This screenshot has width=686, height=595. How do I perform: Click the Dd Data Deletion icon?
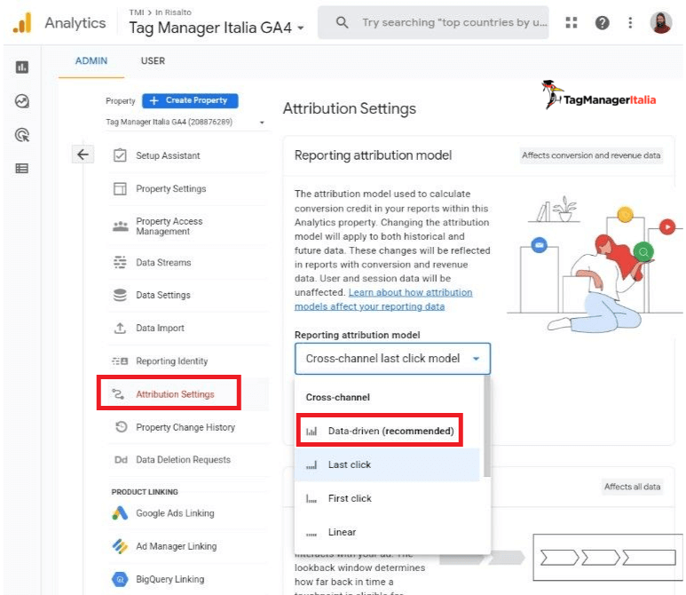(x=121, y=460)
